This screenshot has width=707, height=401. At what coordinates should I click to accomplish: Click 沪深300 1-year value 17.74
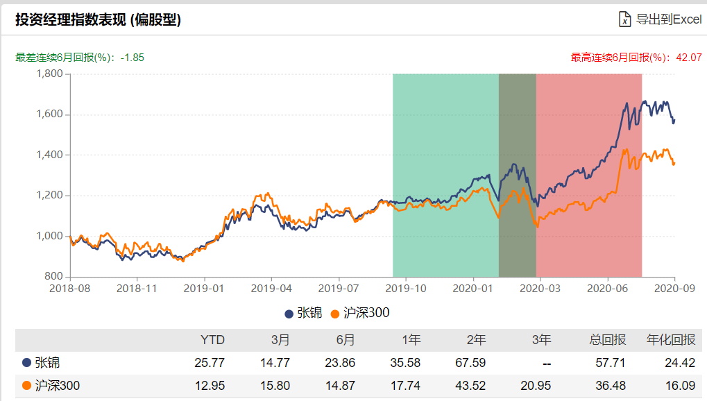coord(405,386)
